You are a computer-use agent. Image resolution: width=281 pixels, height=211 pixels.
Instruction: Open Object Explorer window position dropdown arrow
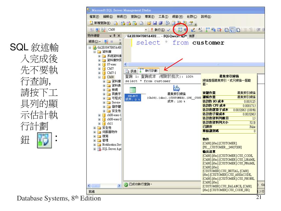(110, 36)
